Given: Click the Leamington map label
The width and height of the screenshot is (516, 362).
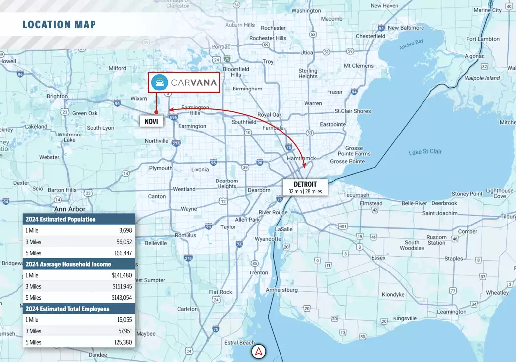Looking at the screenshot, I should coord(452,312).
